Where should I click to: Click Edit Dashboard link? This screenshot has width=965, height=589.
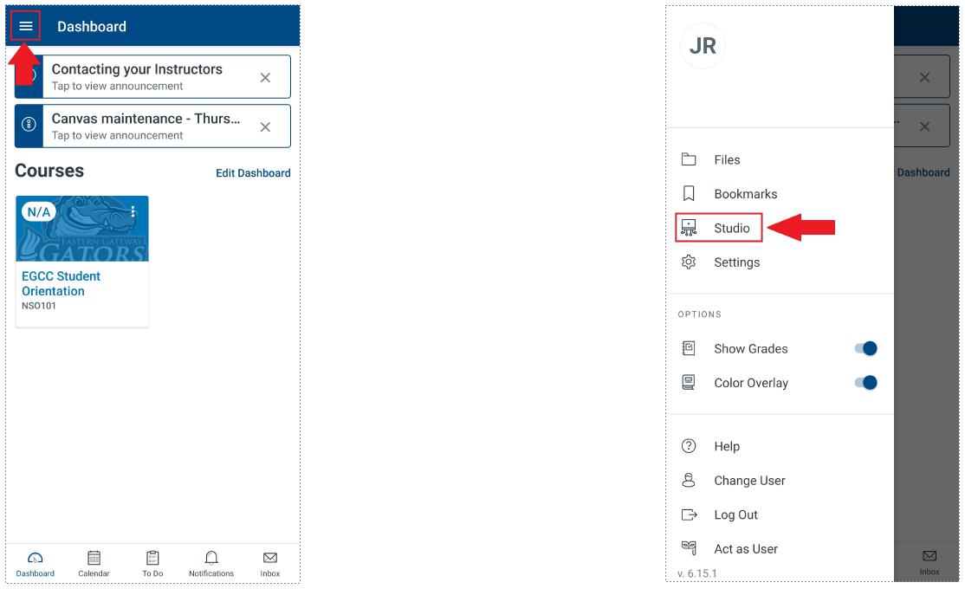(253, 173)
